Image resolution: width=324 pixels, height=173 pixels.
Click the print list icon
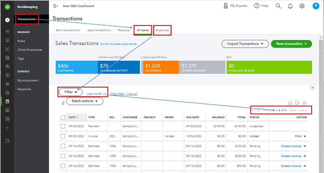(290, 103)
